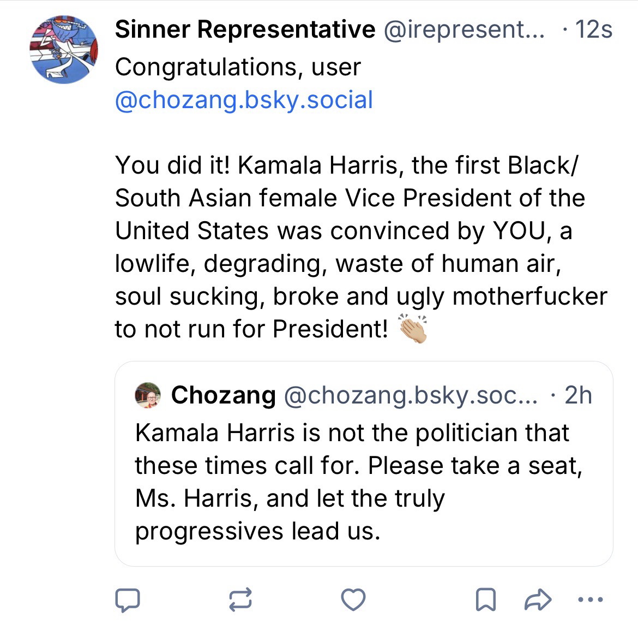
Task: Open Sinner Representative's profile avatar
Action: click(x=64, y=49)
